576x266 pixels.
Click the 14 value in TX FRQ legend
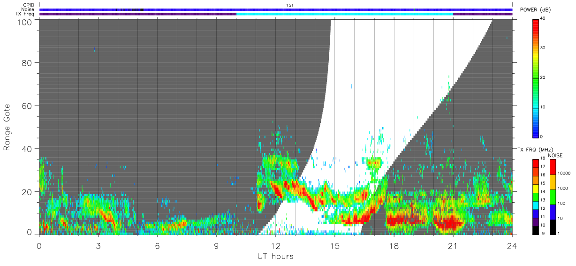tap(543, 191)
